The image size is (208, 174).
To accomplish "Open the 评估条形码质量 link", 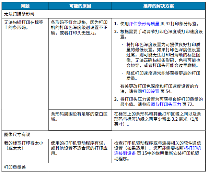I will pos(144,24).
